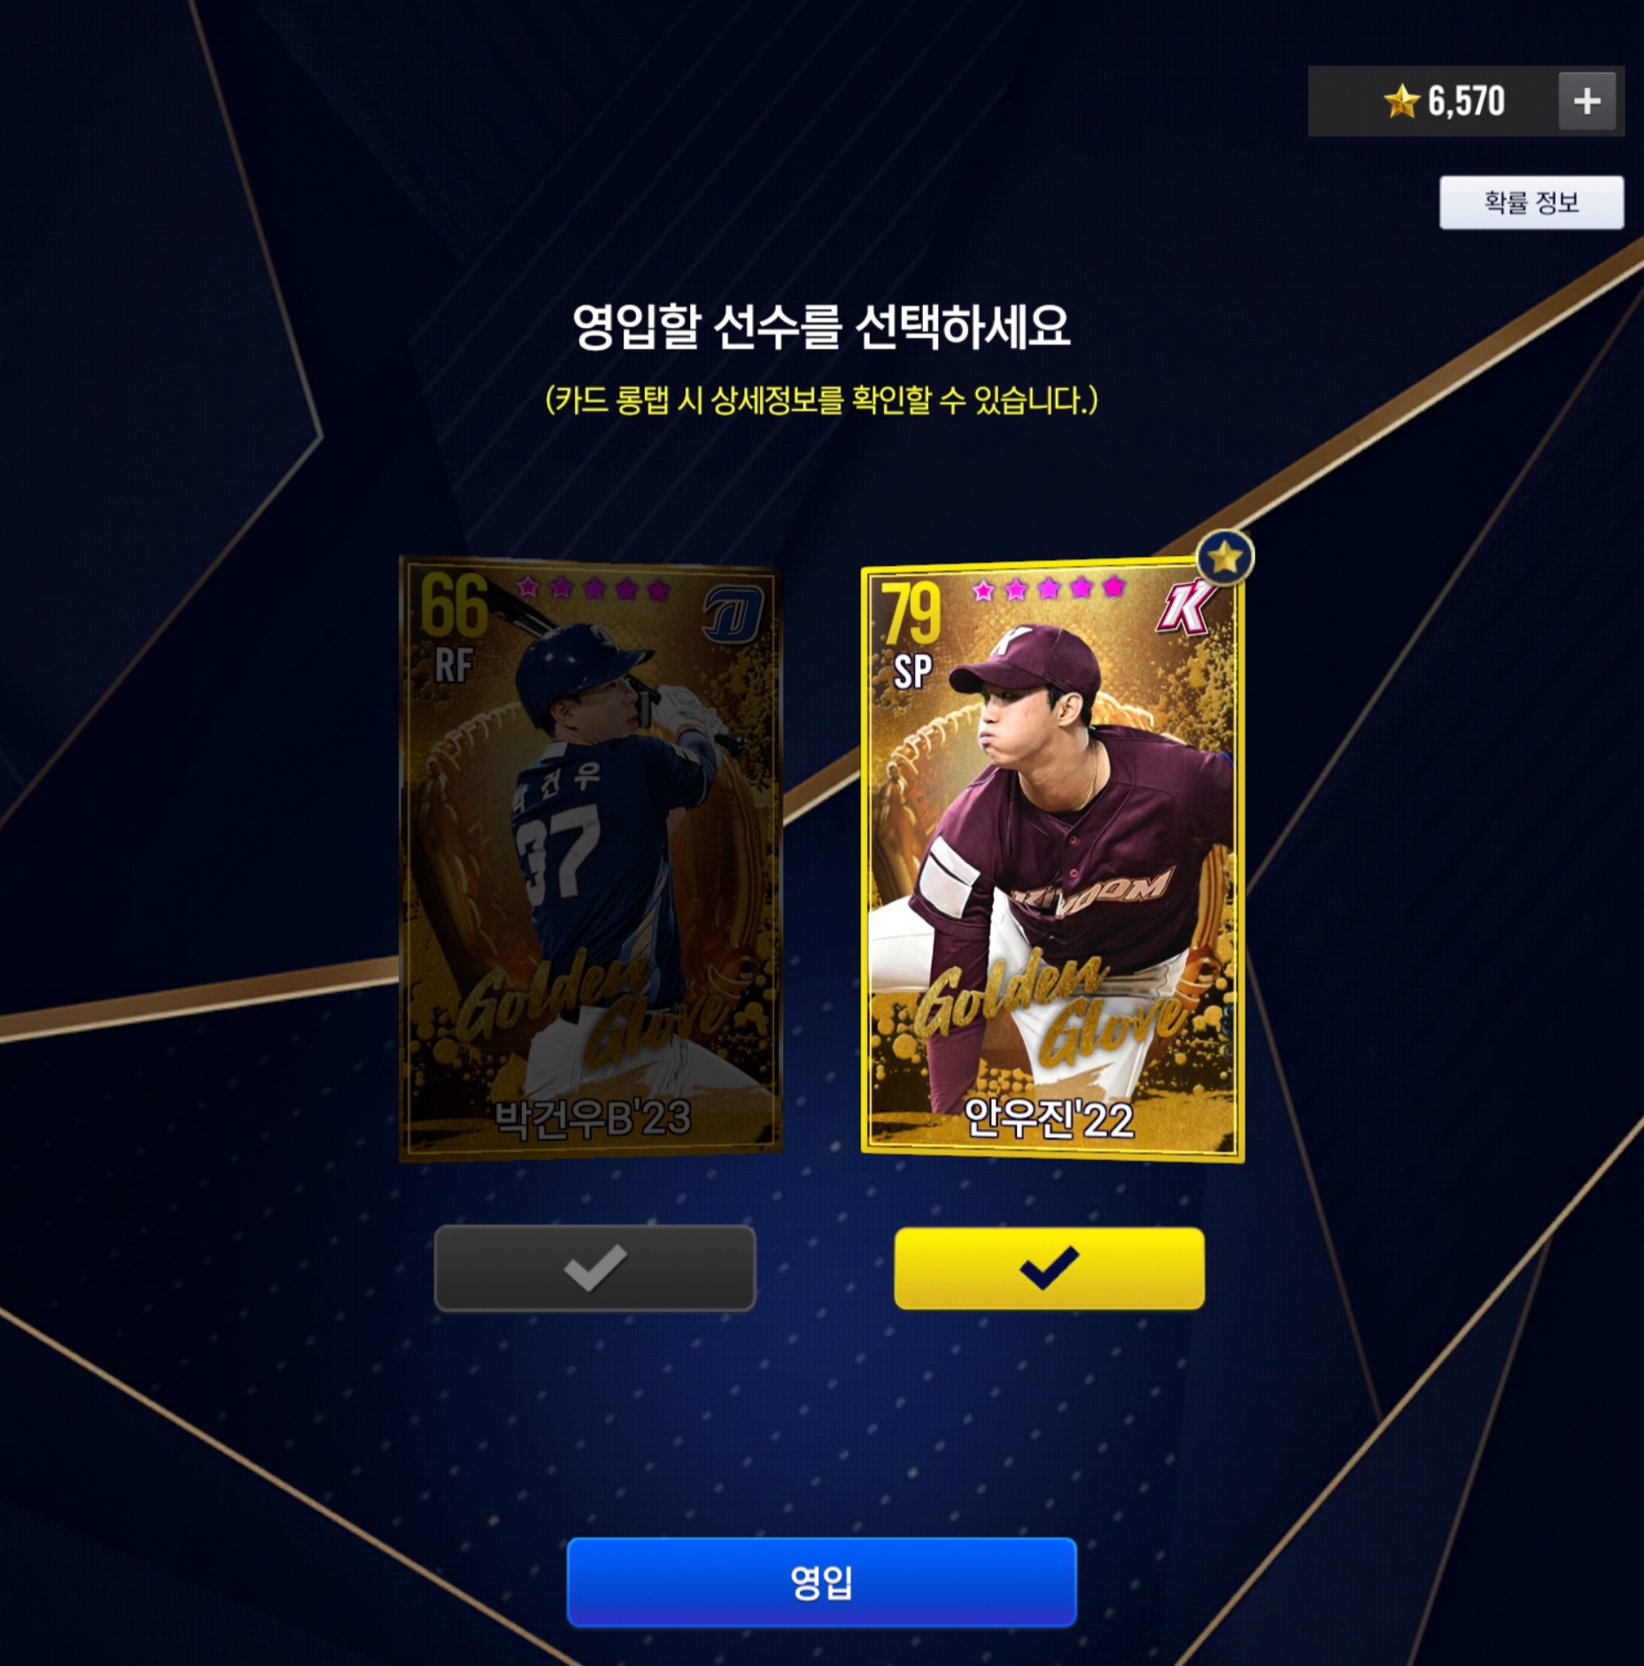Click the 66 overall rating on left card
The image size is (1644, 1666).
click(454, 605)
